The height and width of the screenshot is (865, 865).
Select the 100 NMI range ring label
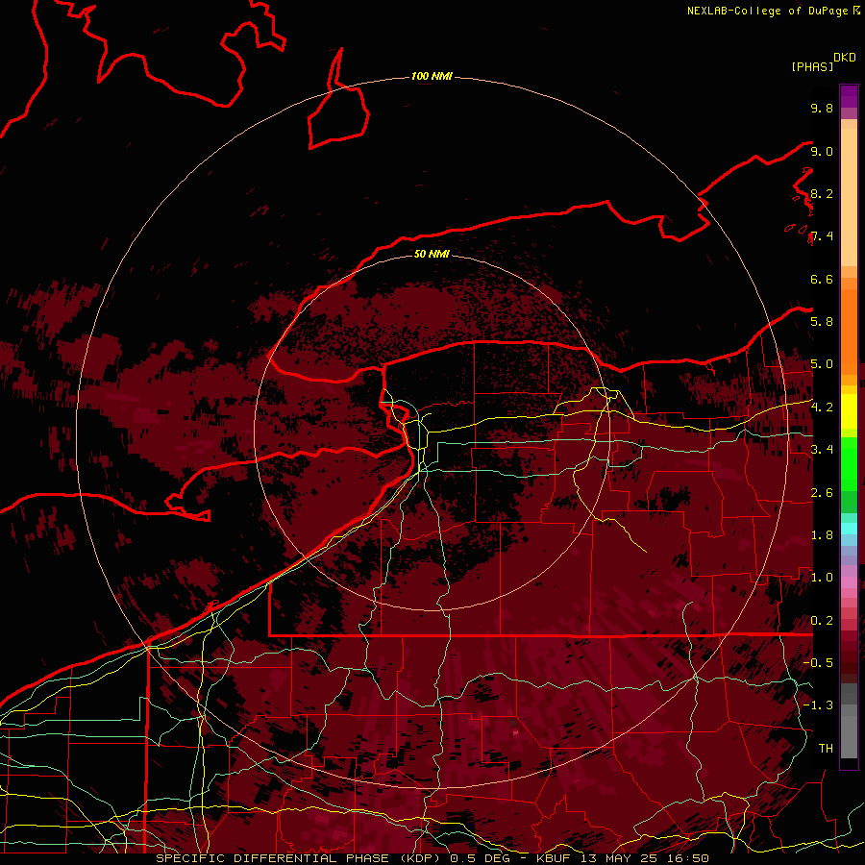coord(432,76)
